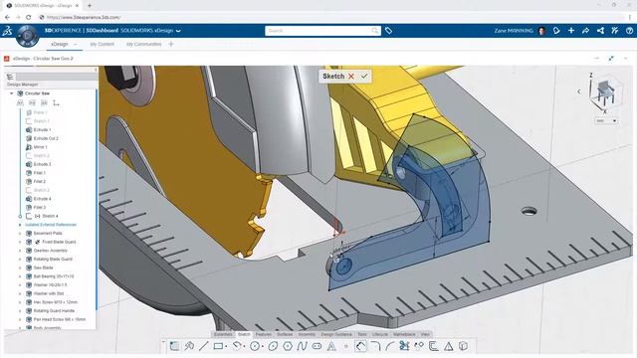Switch to the Essentials toolbar tab

[223, 334]
